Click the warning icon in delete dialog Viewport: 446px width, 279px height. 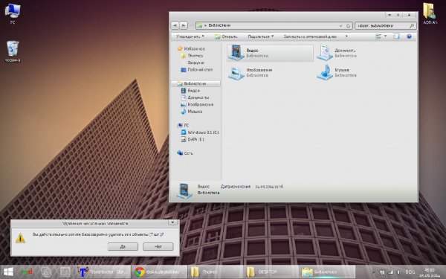pos(21,238)
